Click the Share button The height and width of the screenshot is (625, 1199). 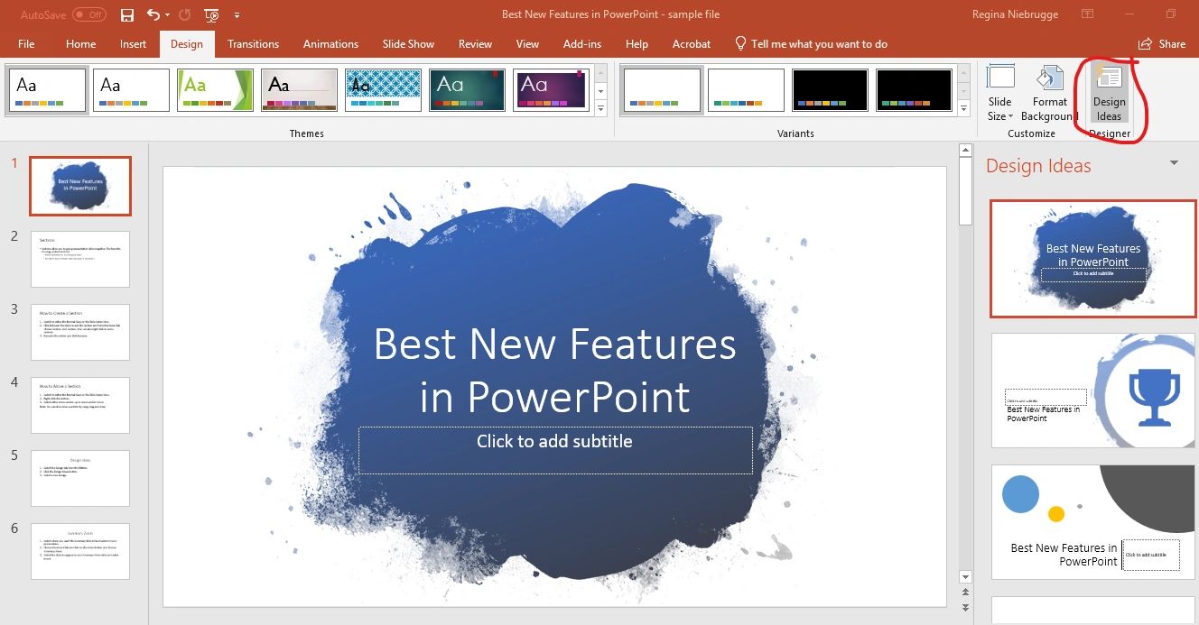(1163, 43)
